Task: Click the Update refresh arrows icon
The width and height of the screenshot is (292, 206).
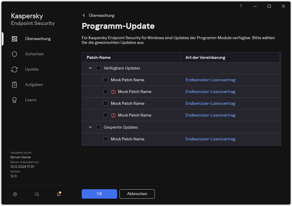Action: pos(14,69)
